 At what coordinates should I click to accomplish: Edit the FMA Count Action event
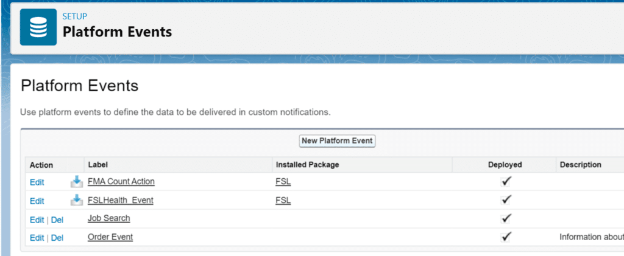37,182
